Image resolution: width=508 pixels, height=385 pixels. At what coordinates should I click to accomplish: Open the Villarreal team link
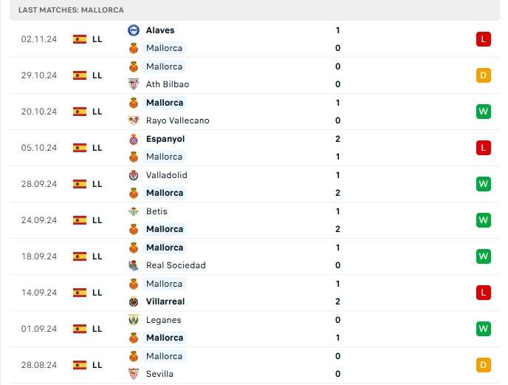[165, 301]
